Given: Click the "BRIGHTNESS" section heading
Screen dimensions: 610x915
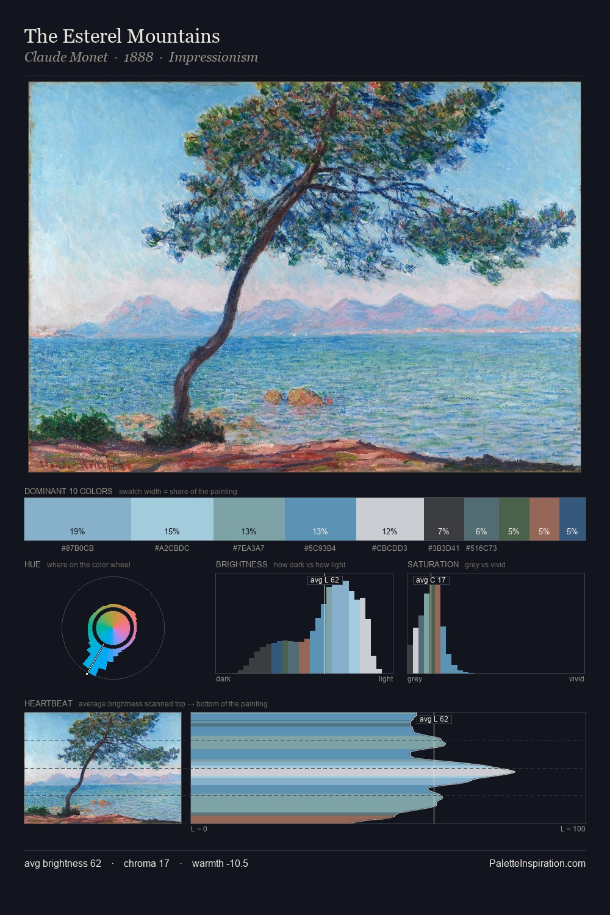Looking at the screenshot, I should coord(242,564).
